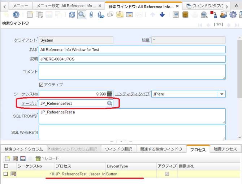Follow the テーブル label link

29,103
